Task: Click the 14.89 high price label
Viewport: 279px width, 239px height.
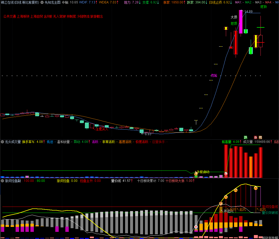Action: pos(248,12)
